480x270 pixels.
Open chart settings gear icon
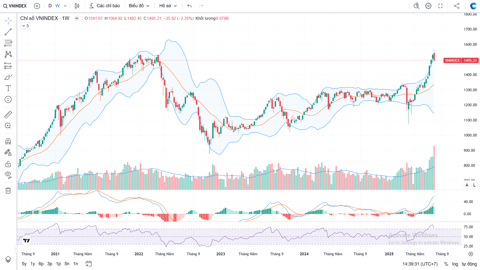(x=428, y=6)
